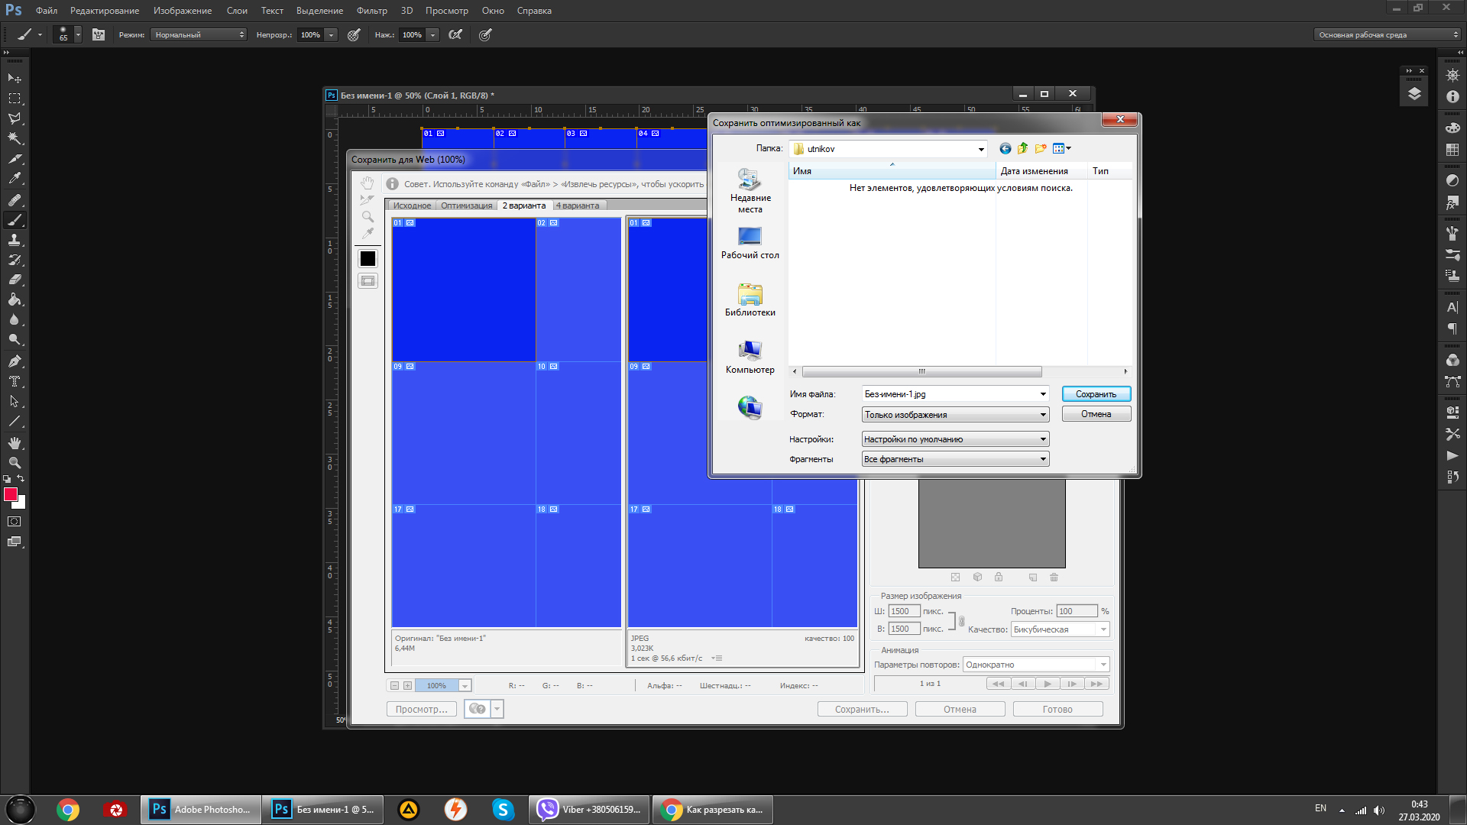Screen dimensions: 1467x825
Task: Click the Сохранить button in save dialog
Action: click(1096, 394)
